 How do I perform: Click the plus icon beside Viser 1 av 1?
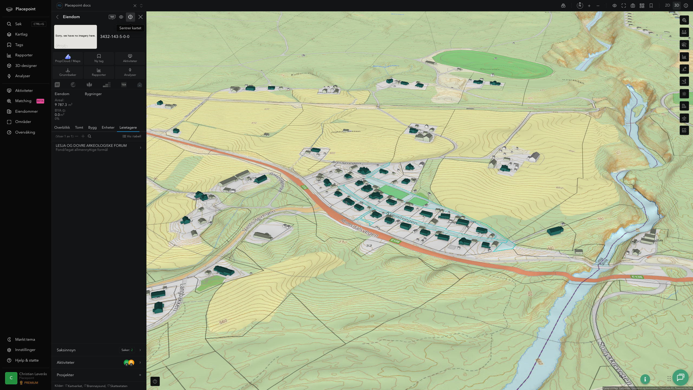pyautogui.click(x=83, y=136)
